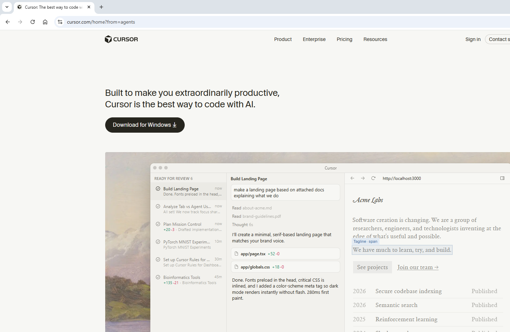The height and width of the screenshot is (332, 510).
Task: Open the Product menu
Action: (283, 39)
